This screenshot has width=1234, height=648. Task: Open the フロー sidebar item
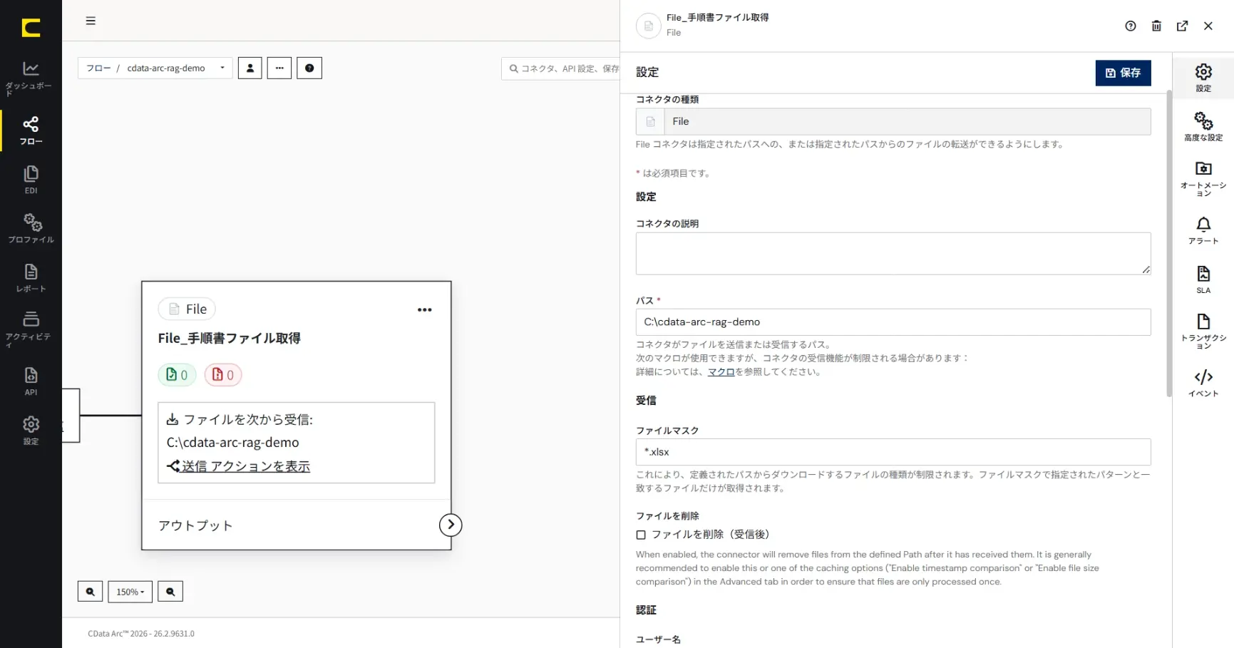tap(31, 130)
